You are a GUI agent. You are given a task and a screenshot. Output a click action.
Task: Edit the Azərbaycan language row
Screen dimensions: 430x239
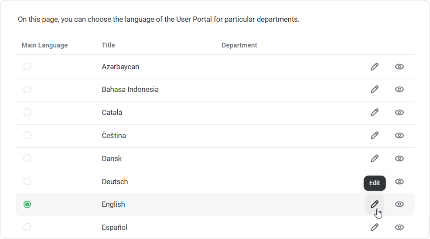(374, 67)
